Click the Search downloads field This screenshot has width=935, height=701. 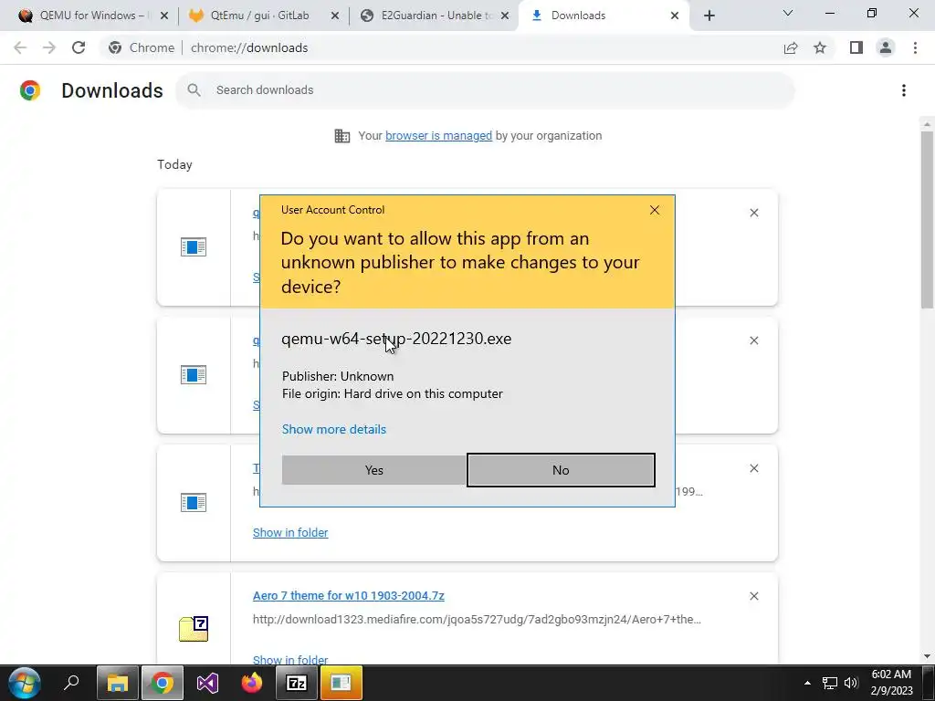(x=485, y=90)
